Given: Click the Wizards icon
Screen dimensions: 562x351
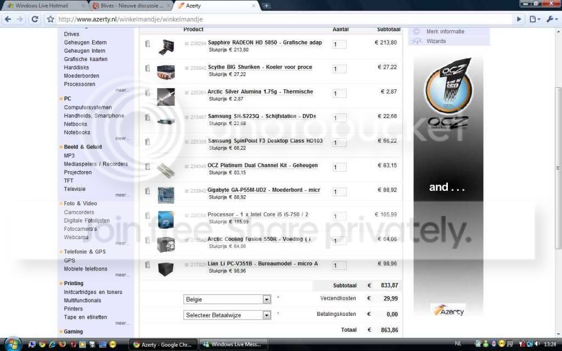Looking at the screenshot, I should tap(417, 41).
